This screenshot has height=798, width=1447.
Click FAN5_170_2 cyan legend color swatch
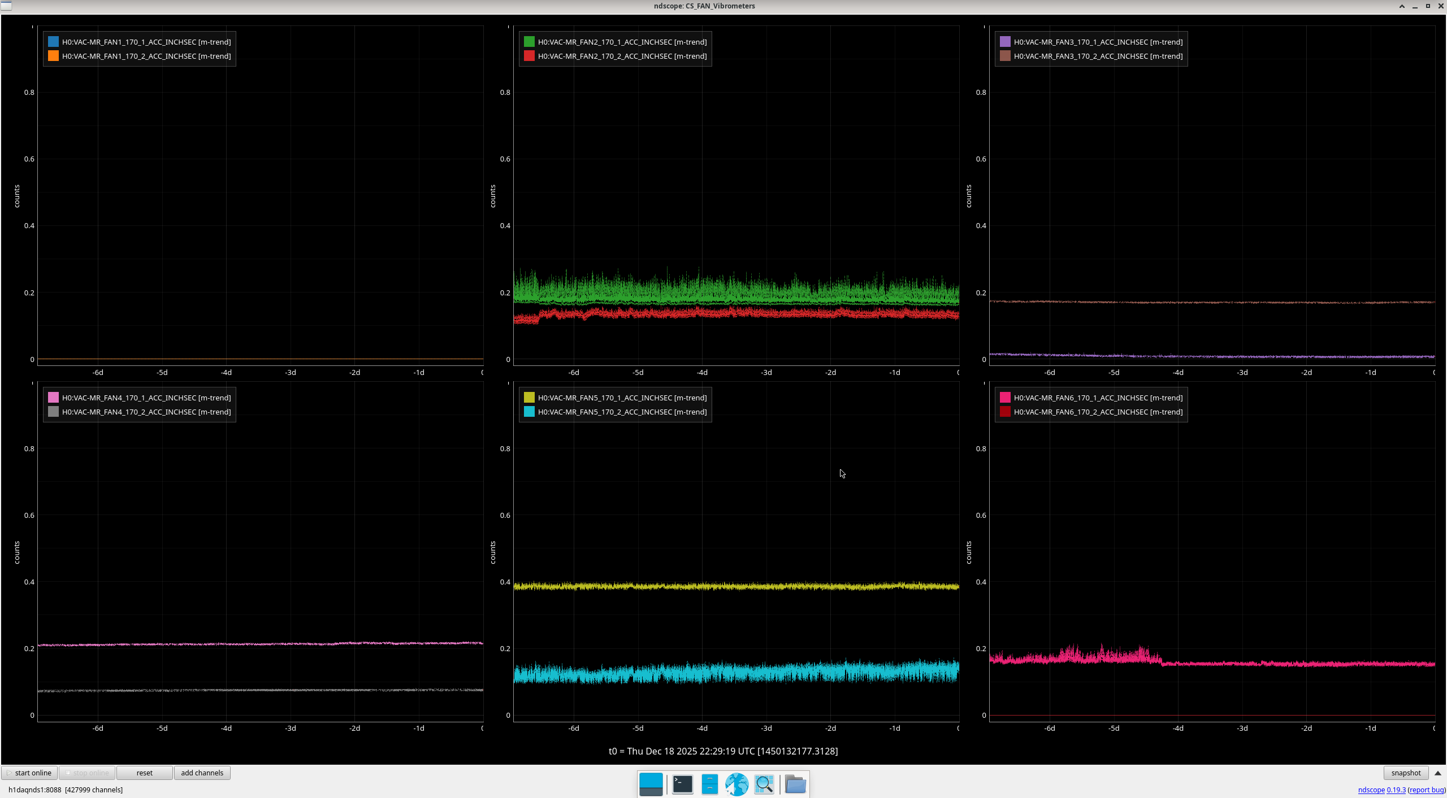(x=529, y=412)
